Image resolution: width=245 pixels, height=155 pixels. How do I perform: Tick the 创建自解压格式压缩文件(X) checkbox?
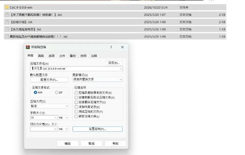pyautogui.click(x=76, y=98)
